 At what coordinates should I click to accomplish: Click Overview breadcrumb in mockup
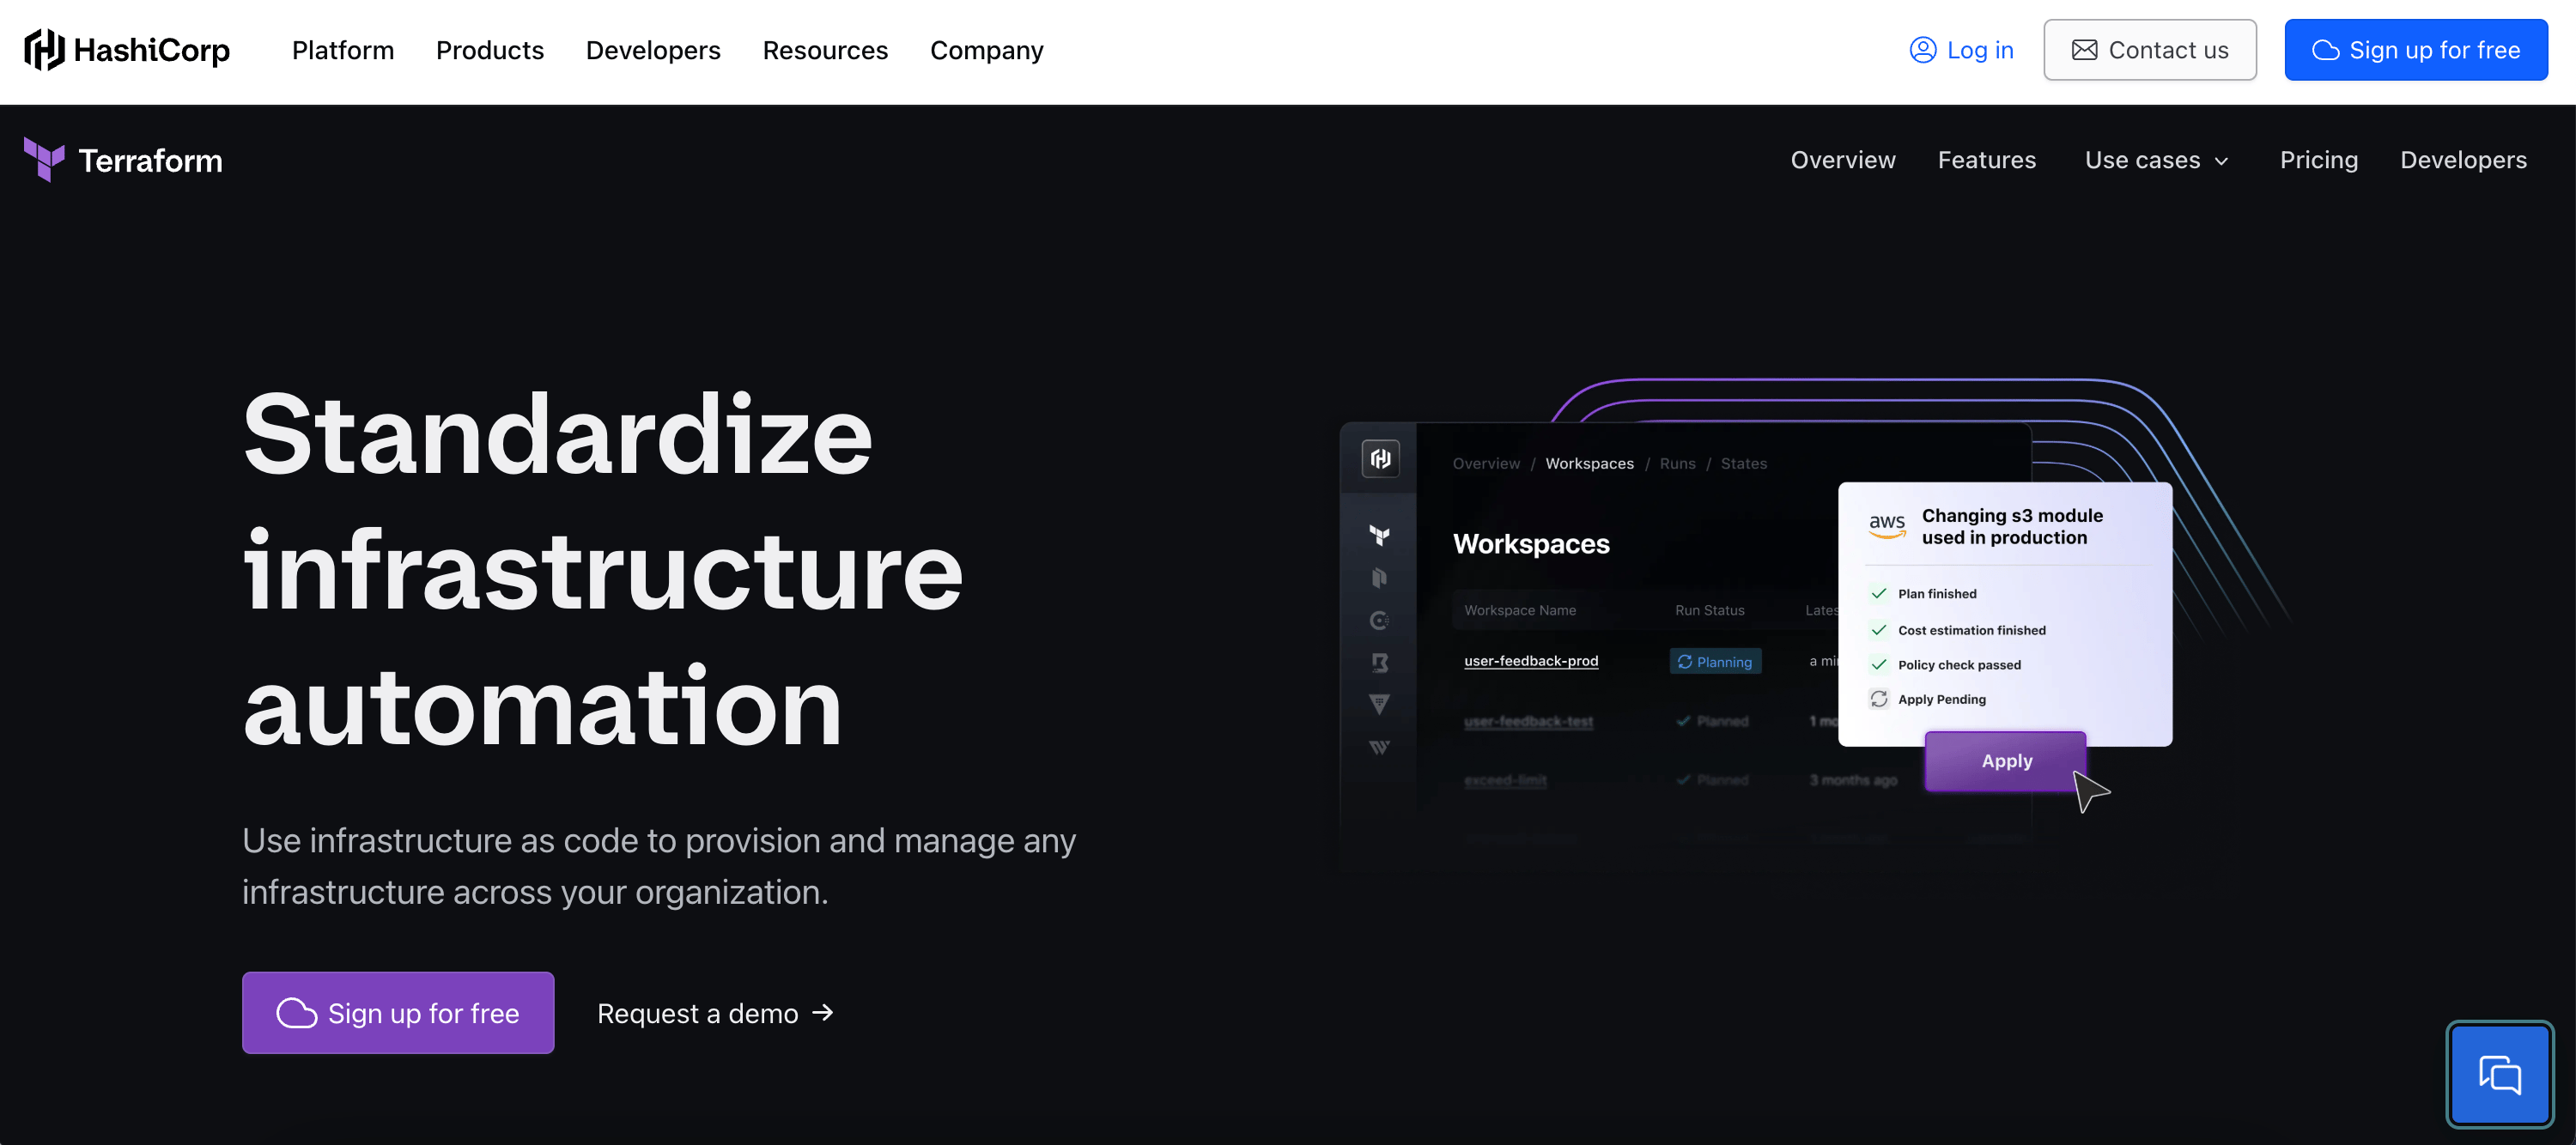(1486, 463)
